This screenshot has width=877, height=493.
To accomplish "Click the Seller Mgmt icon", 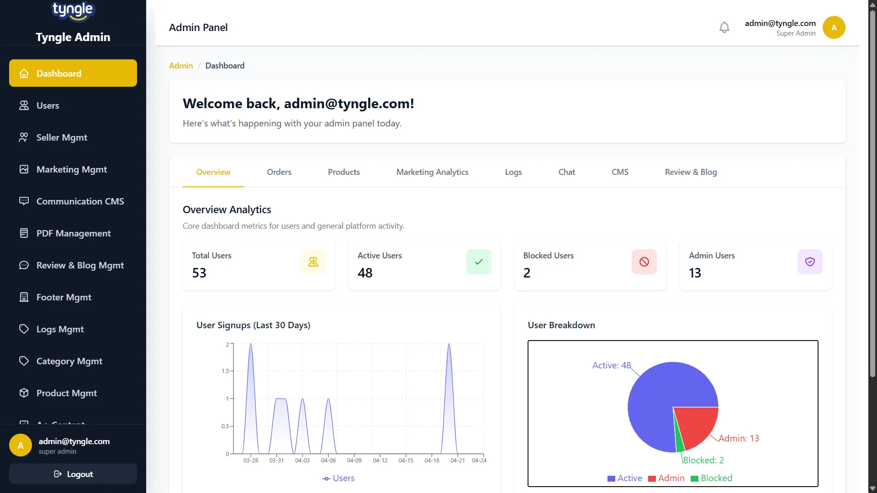I will 24,137.
